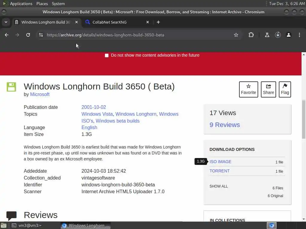Open the Extensions puzzle icon

point(251,35)
